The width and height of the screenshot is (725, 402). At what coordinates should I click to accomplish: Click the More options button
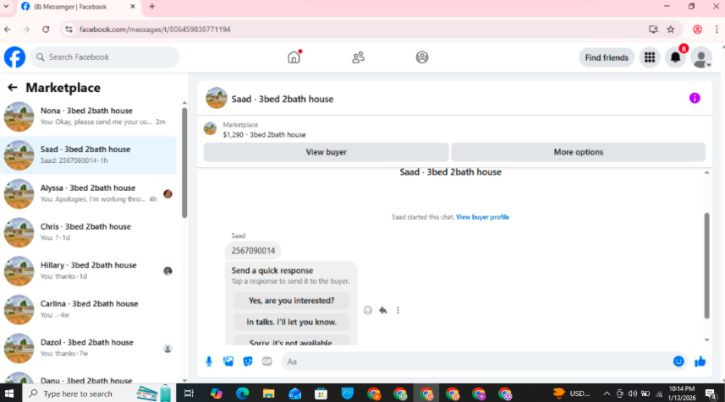(578, 152)
